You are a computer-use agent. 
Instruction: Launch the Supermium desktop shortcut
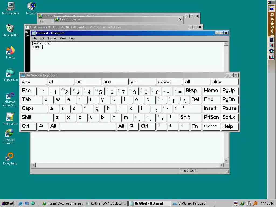click(x=11, y=75)
